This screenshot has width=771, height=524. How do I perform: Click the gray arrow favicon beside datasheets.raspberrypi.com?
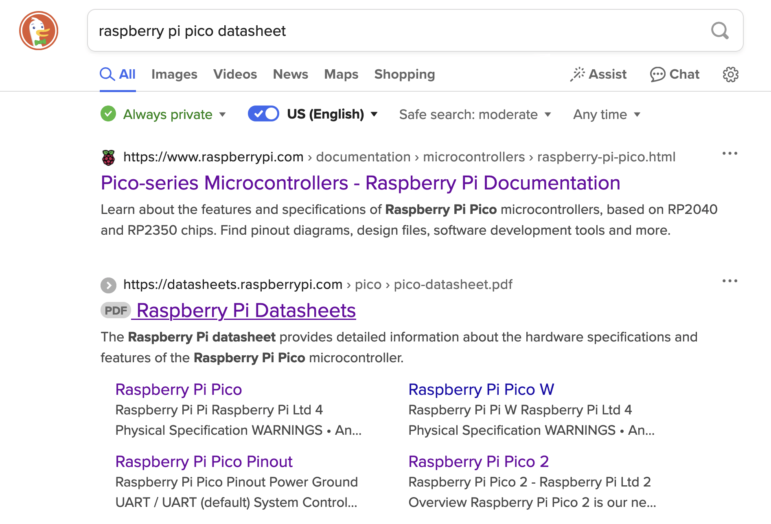pos(109,285)
